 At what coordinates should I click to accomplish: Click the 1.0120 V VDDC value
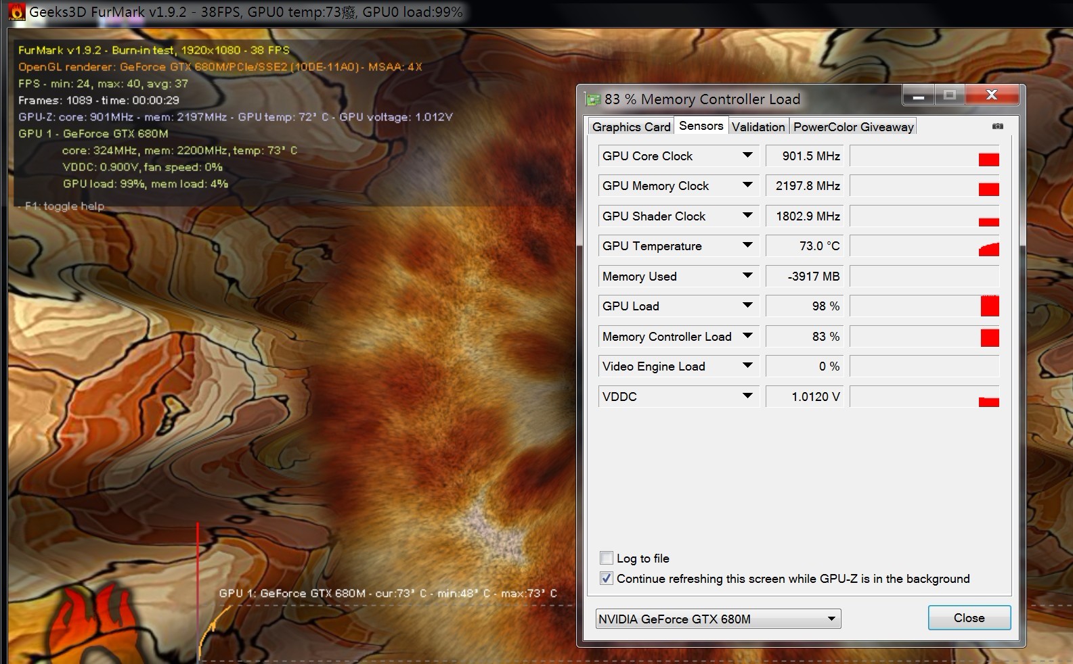[805, 396]
